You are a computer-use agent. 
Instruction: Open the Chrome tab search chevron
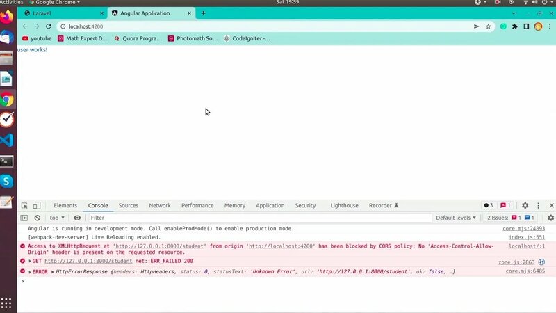pyautogui.click(x=514, y=13)
